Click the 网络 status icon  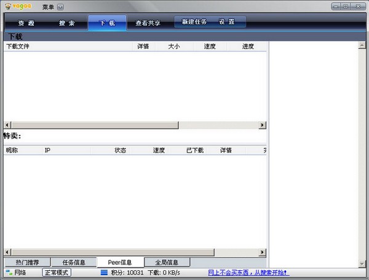(9, 273)
